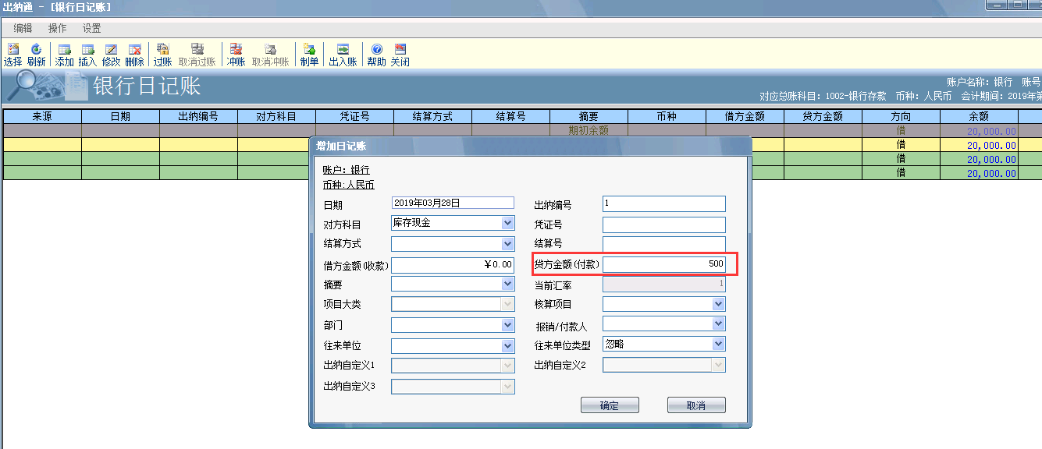1042x449 pixels.
Task: Click the 出入账 toolbar icon
Action: (343, 50)
